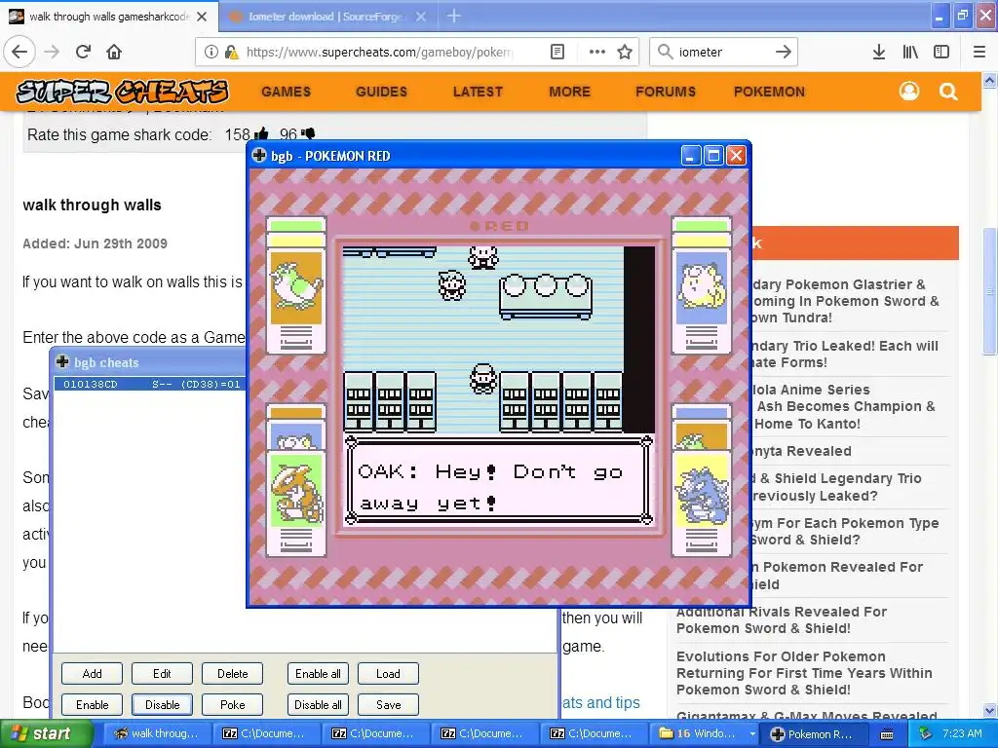Open the GUIDES menu on SuperCheats
998x748 pixels.
tap(381, 92)
